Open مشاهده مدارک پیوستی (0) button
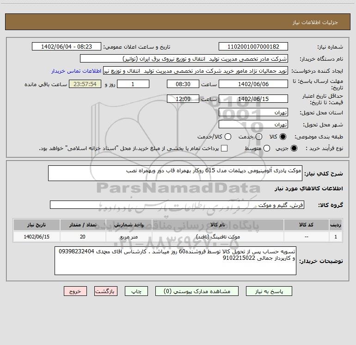 [197, 291]
